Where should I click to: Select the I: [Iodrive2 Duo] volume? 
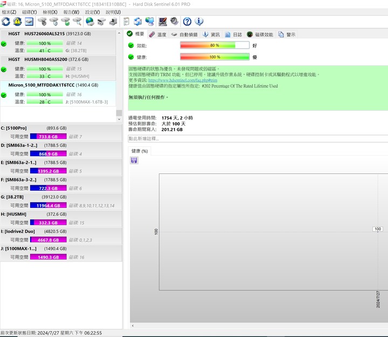pos(61,236)
